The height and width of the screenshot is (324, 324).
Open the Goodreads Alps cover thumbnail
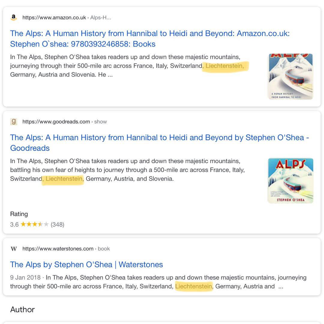pos(290,180)
